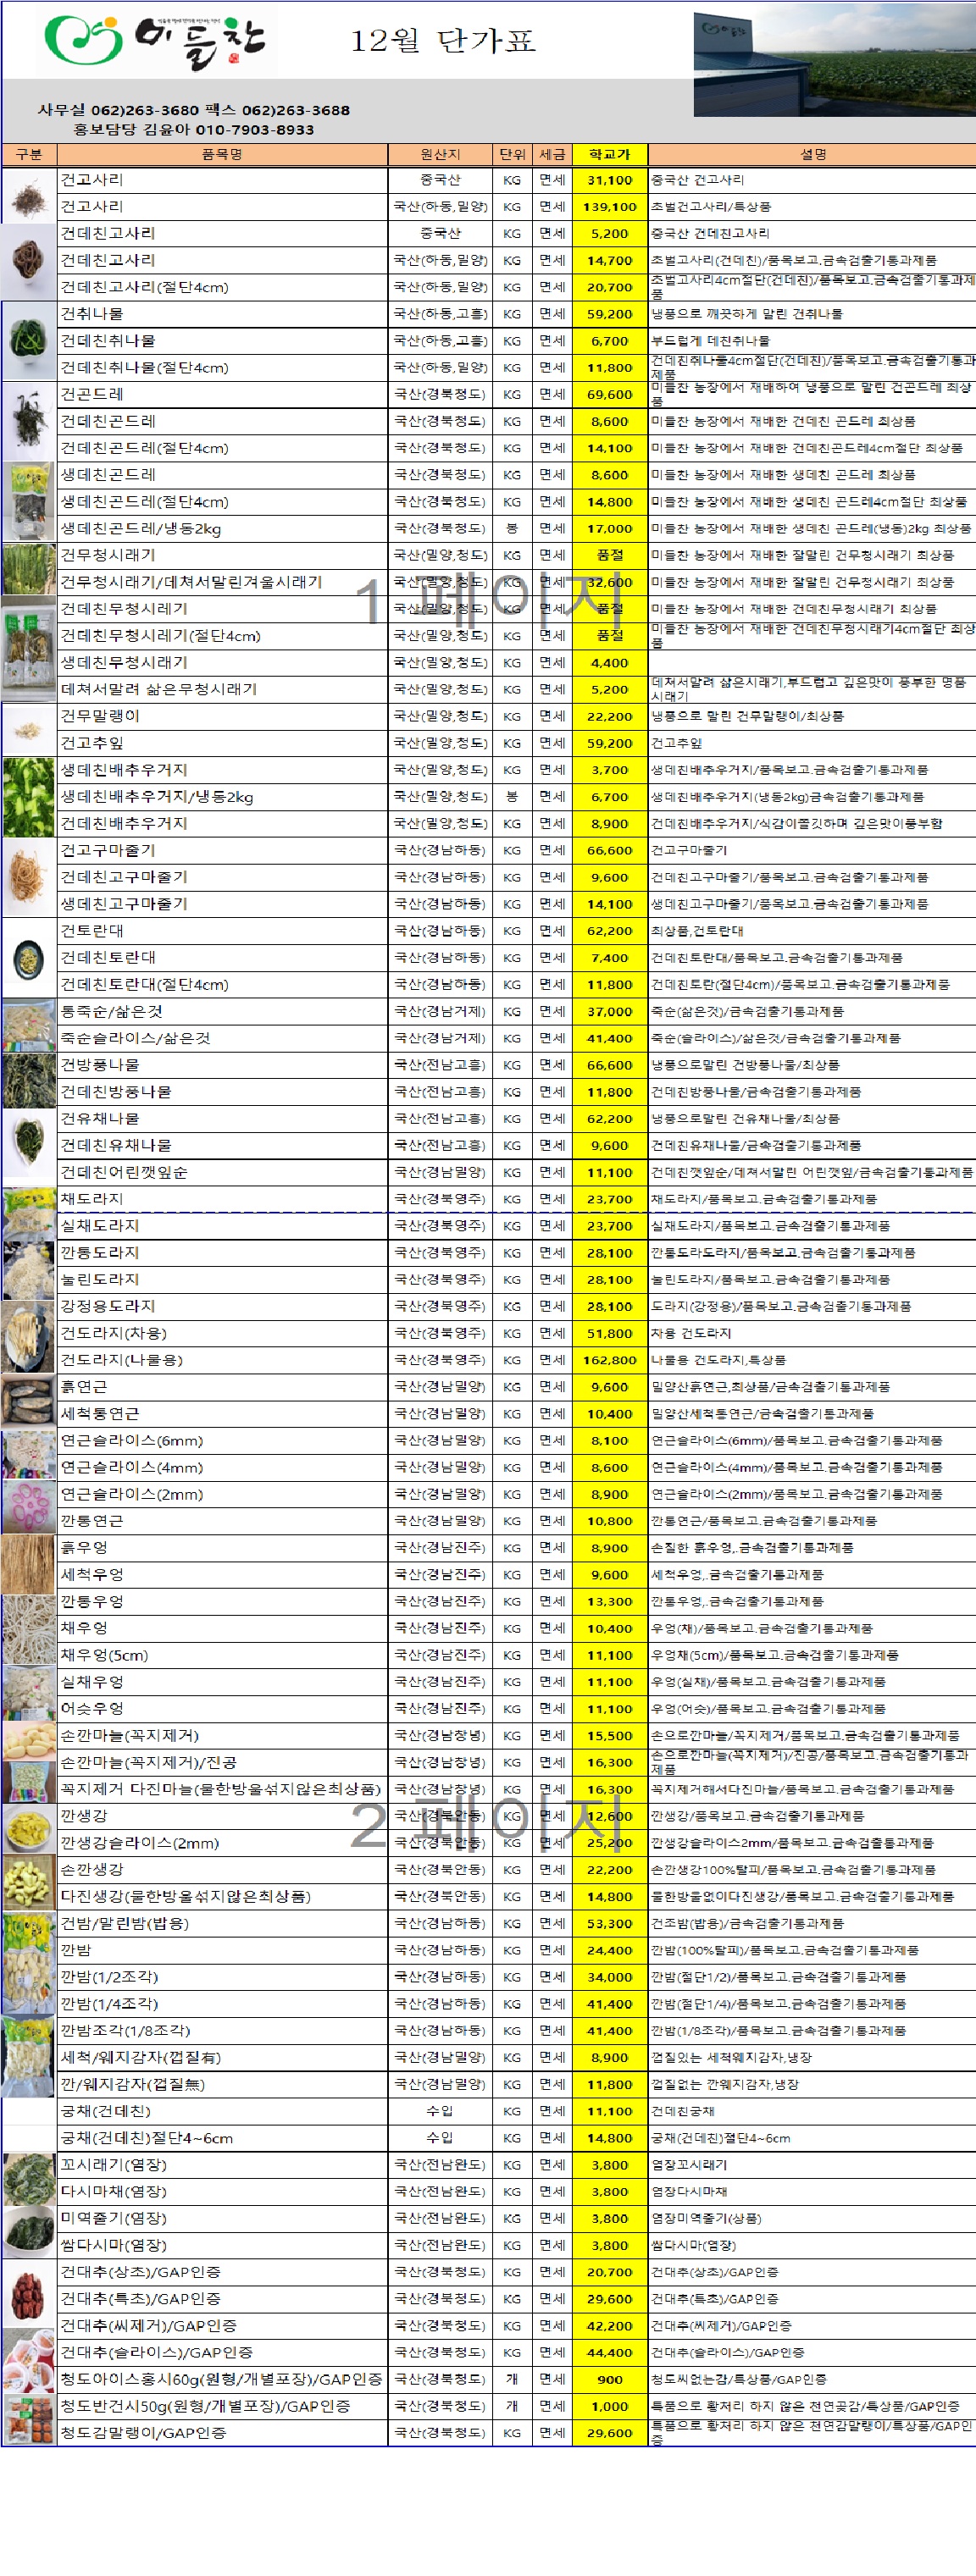Click the 162,800 price cell
This screenshot has height=2576, width=976.
[x=609, y=1360]
